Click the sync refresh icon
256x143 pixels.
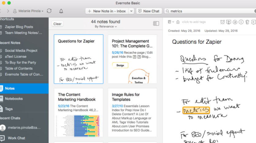pyautogui.click(x=49, y=11)
